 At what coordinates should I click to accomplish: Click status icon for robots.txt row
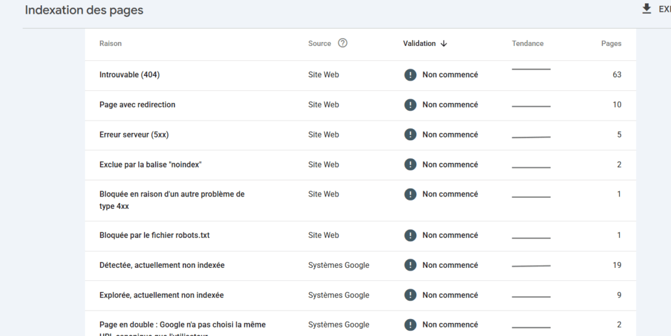click(410, 235)
